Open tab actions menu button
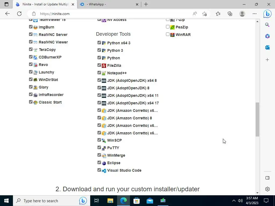This screenshot has height=206, width=275. coord(6,4)
